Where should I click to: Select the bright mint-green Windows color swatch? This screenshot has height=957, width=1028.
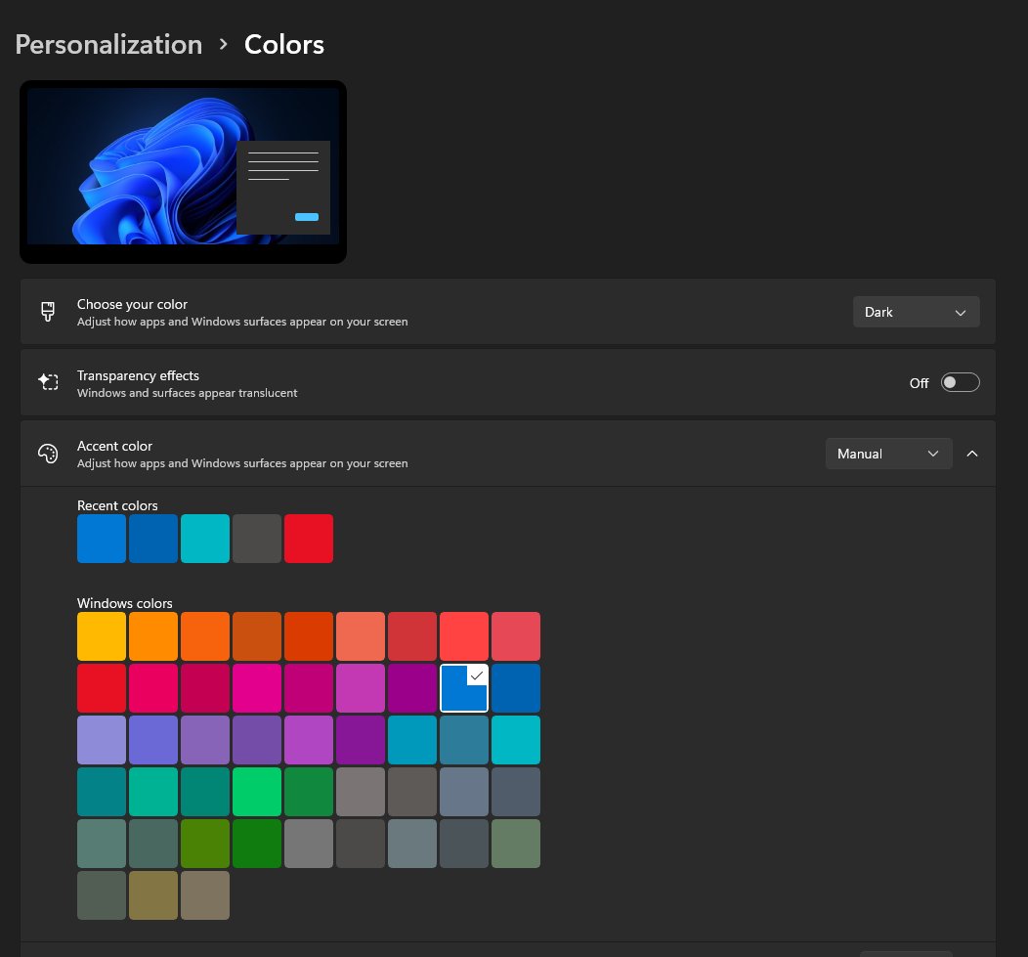click(x=257, y=792)
